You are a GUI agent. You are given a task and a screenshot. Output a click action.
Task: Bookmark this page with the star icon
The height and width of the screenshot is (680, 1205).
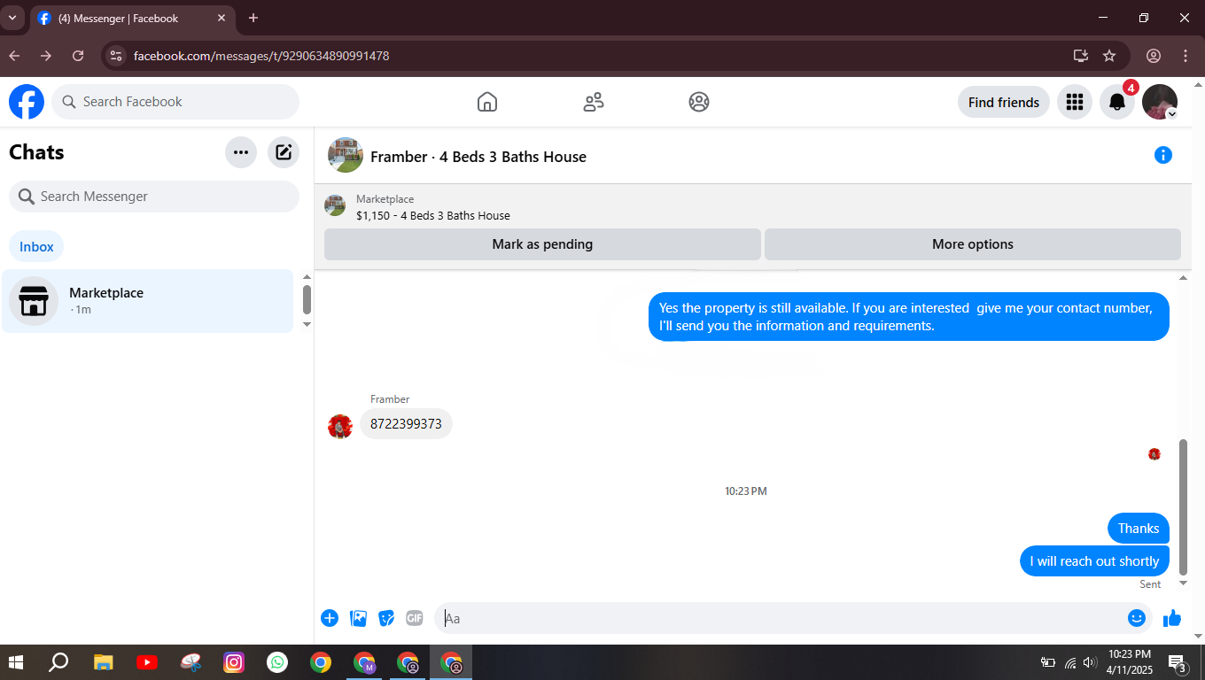coord(1109,56)
